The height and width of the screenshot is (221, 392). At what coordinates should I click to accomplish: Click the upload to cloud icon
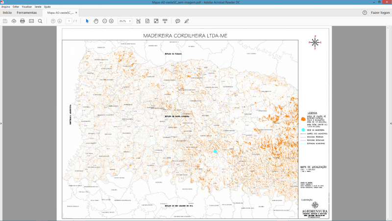[14, 21]
